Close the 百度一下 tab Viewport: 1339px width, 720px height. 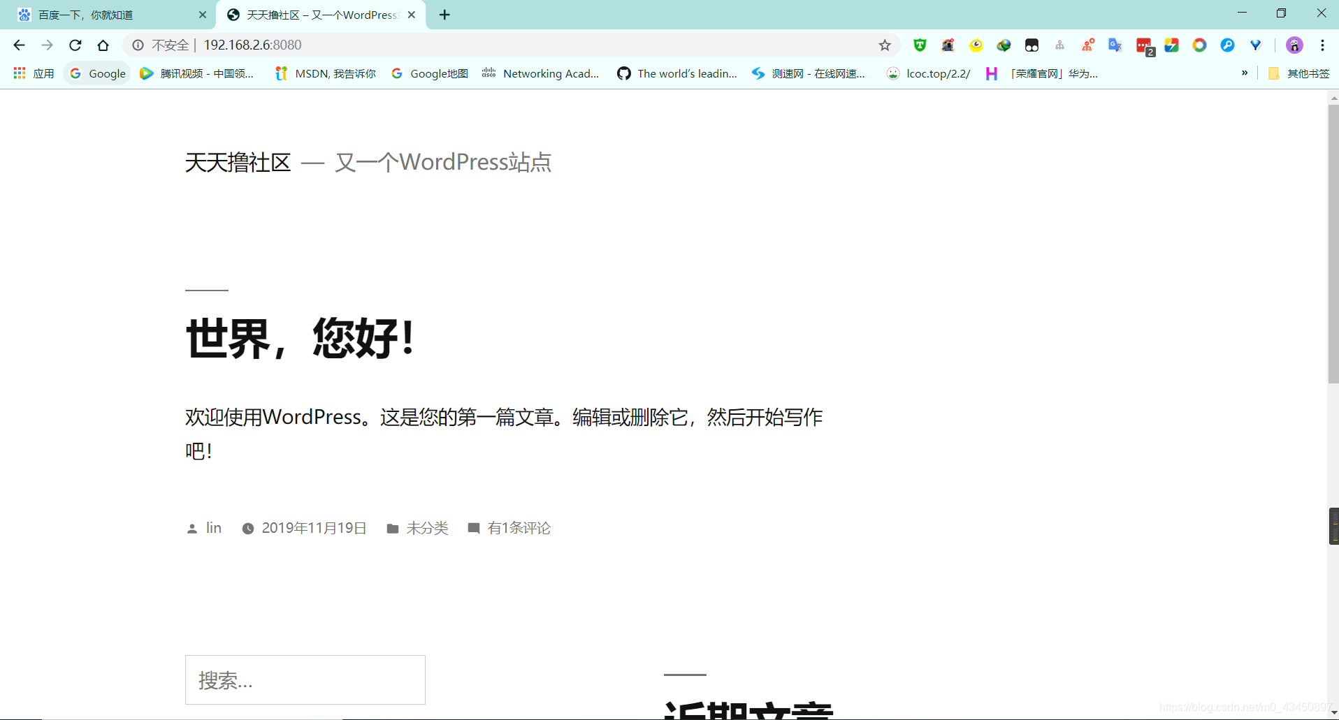[203, 15]
